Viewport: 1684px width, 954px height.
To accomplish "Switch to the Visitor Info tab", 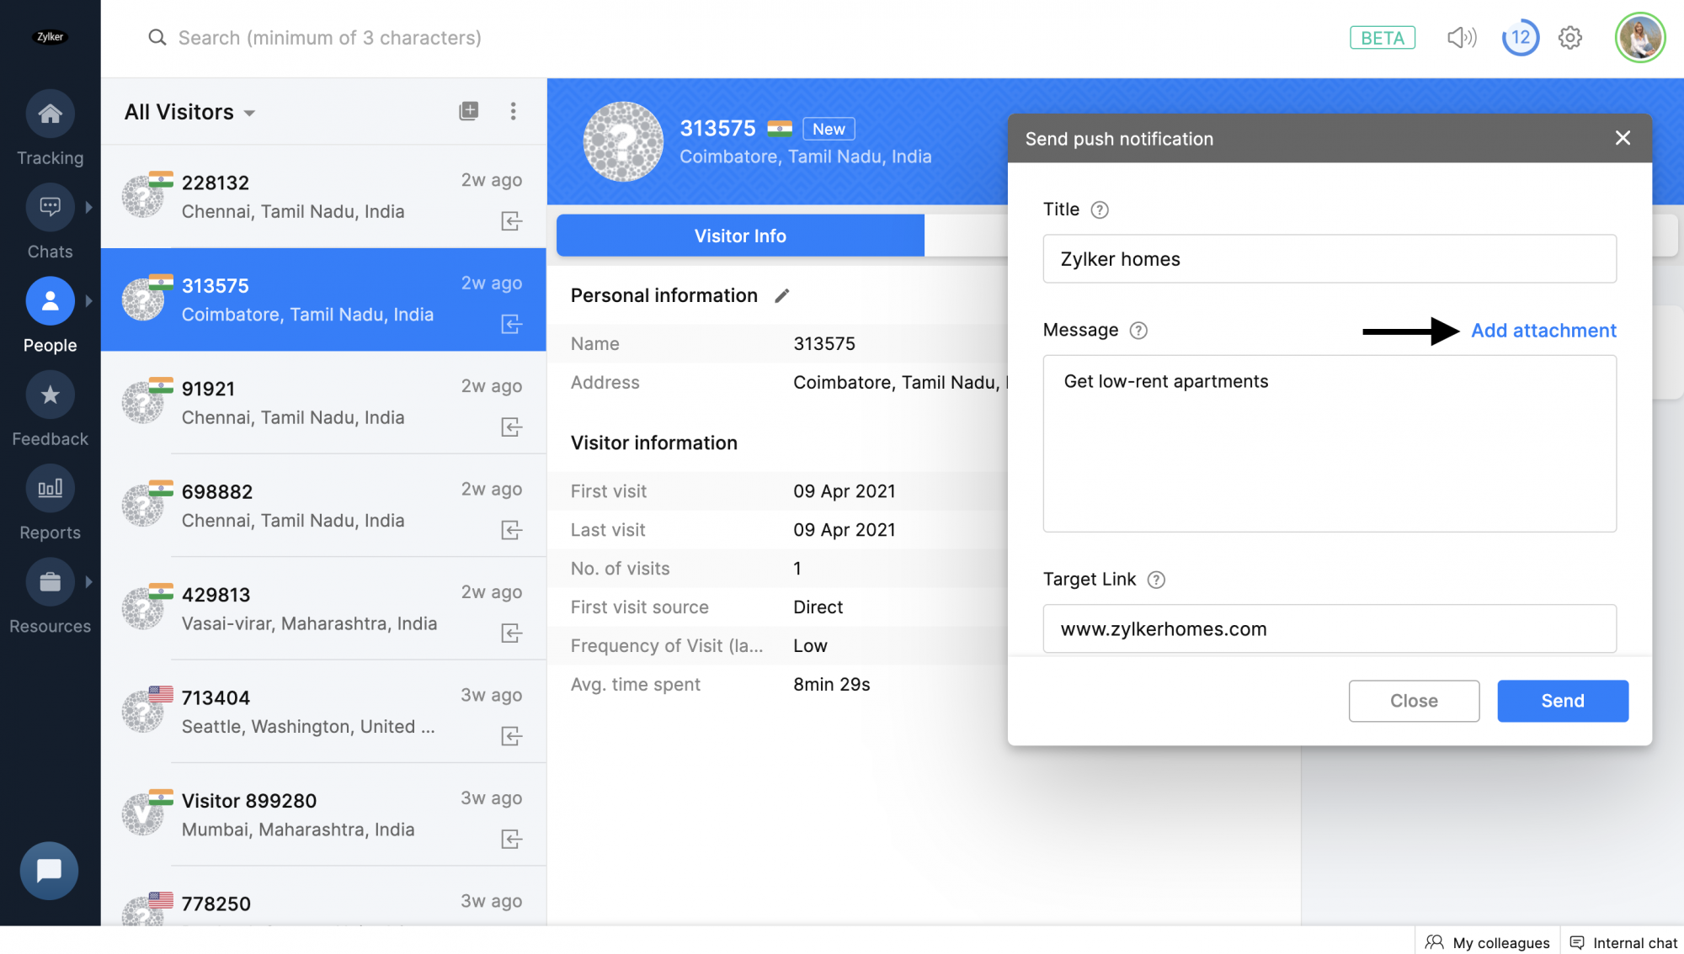I will click(739, 236).
